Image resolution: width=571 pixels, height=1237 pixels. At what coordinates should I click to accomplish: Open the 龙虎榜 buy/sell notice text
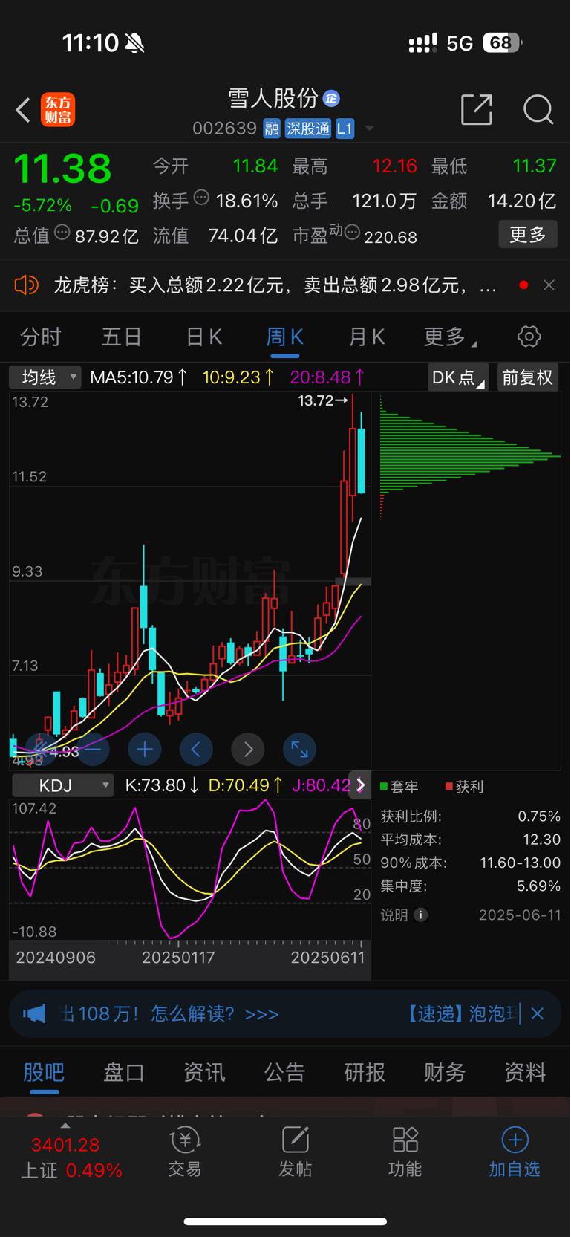pos(275,285)
